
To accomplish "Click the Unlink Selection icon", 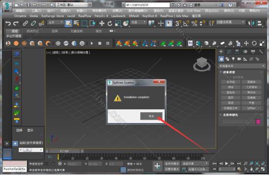I will [34, 23].
